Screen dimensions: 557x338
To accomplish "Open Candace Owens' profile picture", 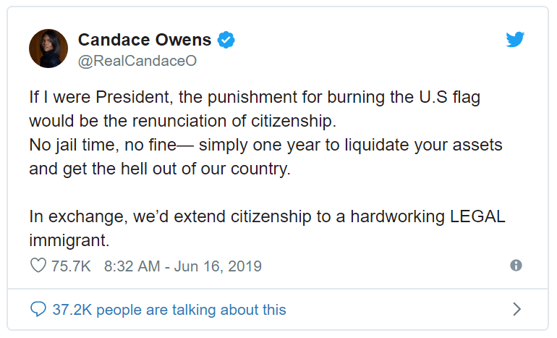I will point(48,49).
